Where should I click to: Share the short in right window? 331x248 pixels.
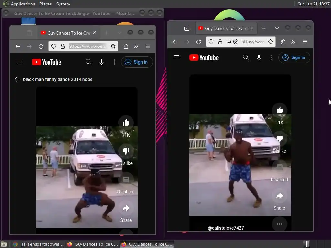(280, 196)
